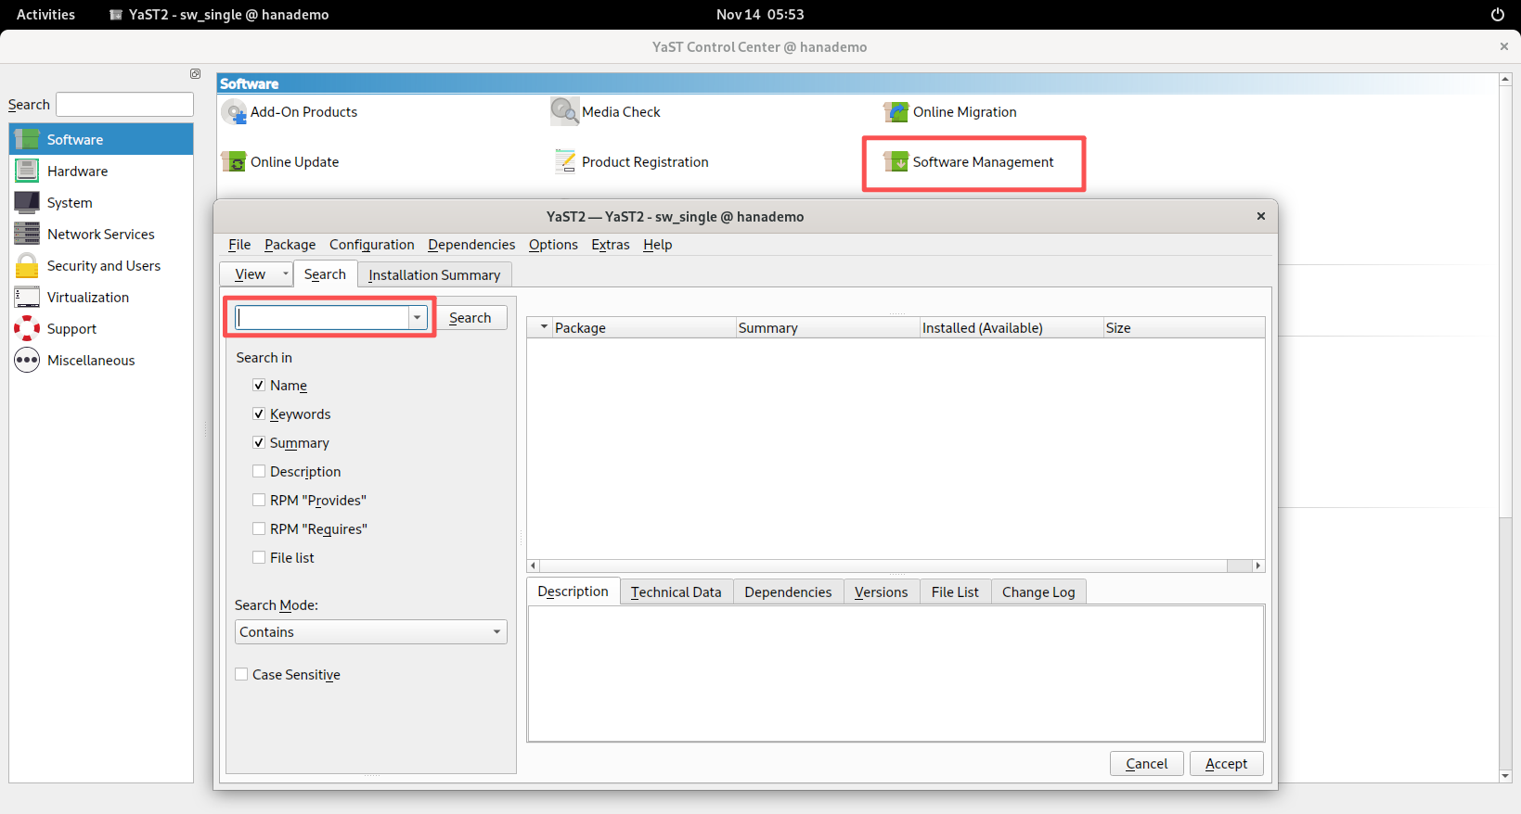Viewport: 1521px width, 814px height.
Task: Click the sort arrow left of Package column
Action: coord(544,327)
